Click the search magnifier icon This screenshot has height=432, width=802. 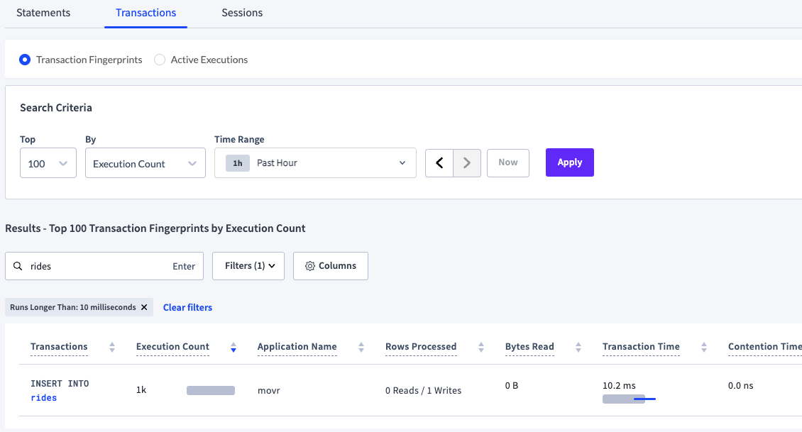(x=18, y=267)
